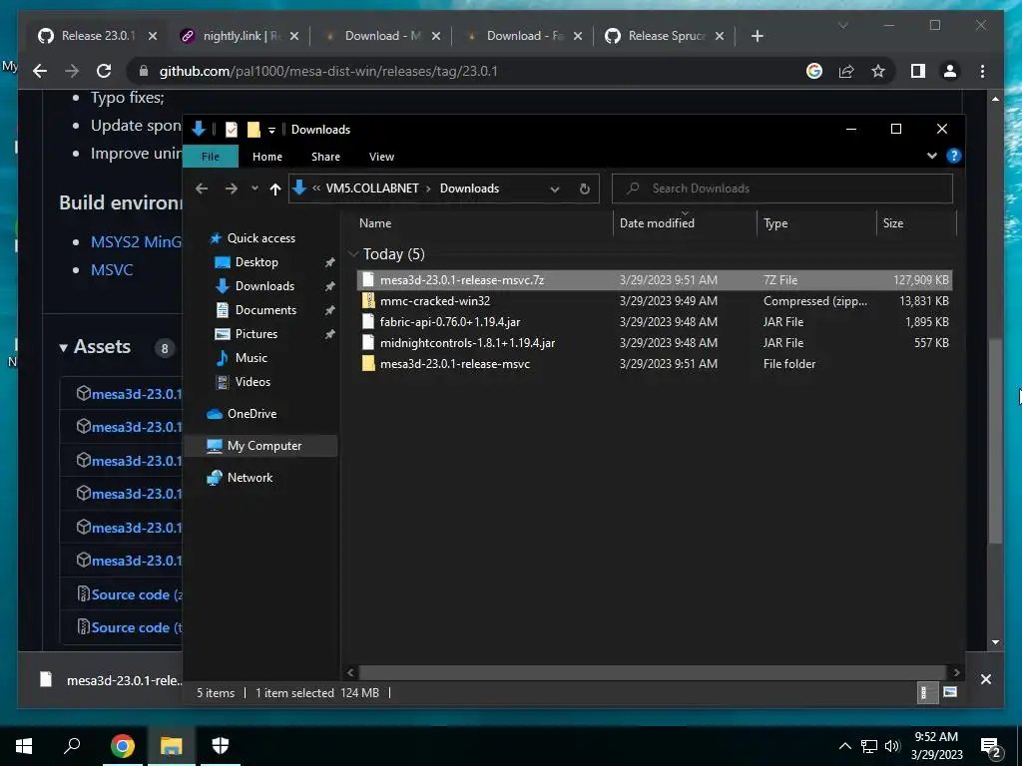This screenshot has height=766, width=1022.
Task: Switch to the Release Spruce Chrome tab
Action: click(x=664, y=36)
